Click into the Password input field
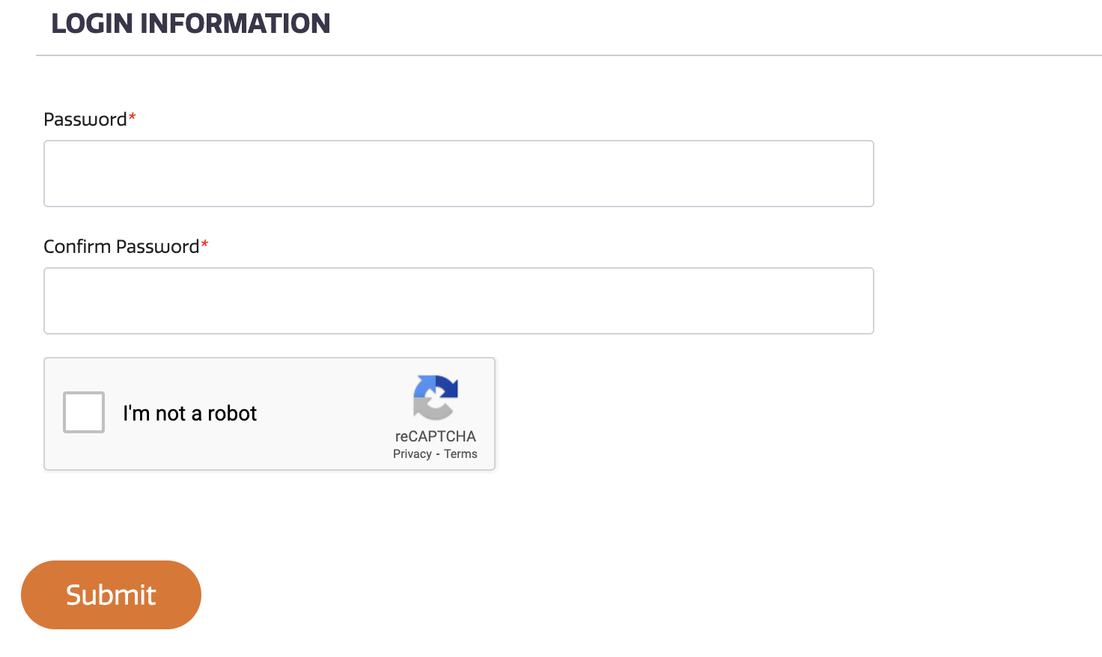The image size is (1102, 657). coord(458,174)
